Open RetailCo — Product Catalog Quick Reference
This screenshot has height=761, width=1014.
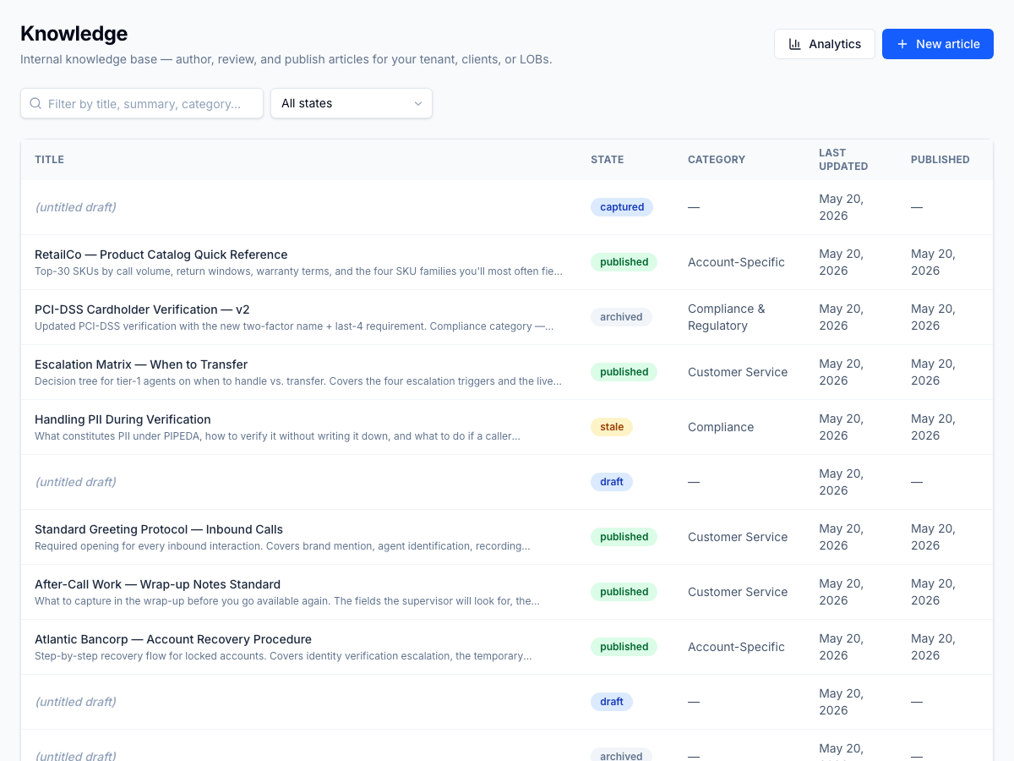pyautogui.click(x=161, y=255)
